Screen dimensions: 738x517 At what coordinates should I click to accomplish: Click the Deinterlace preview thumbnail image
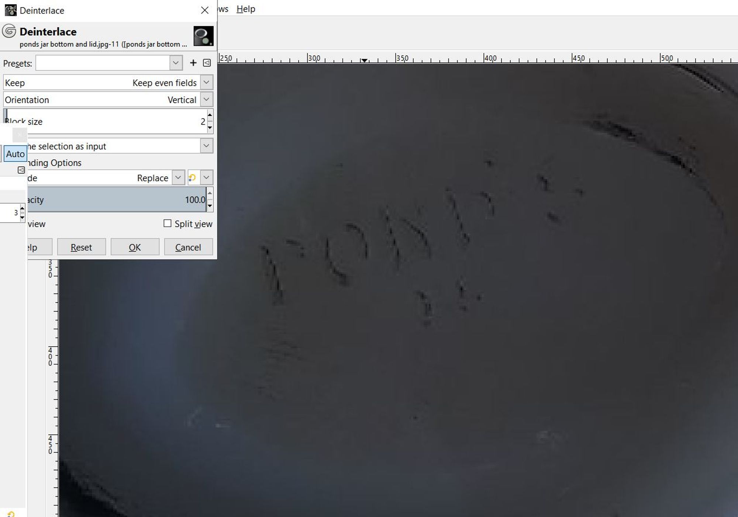click(203, 36)
